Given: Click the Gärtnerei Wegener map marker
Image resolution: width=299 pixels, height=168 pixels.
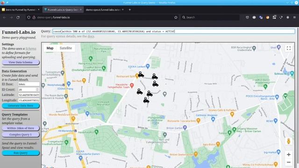Looking at the screenshot, I should click(213, 119).
